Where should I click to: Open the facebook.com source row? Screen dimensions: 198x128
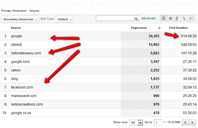point(22,87)
